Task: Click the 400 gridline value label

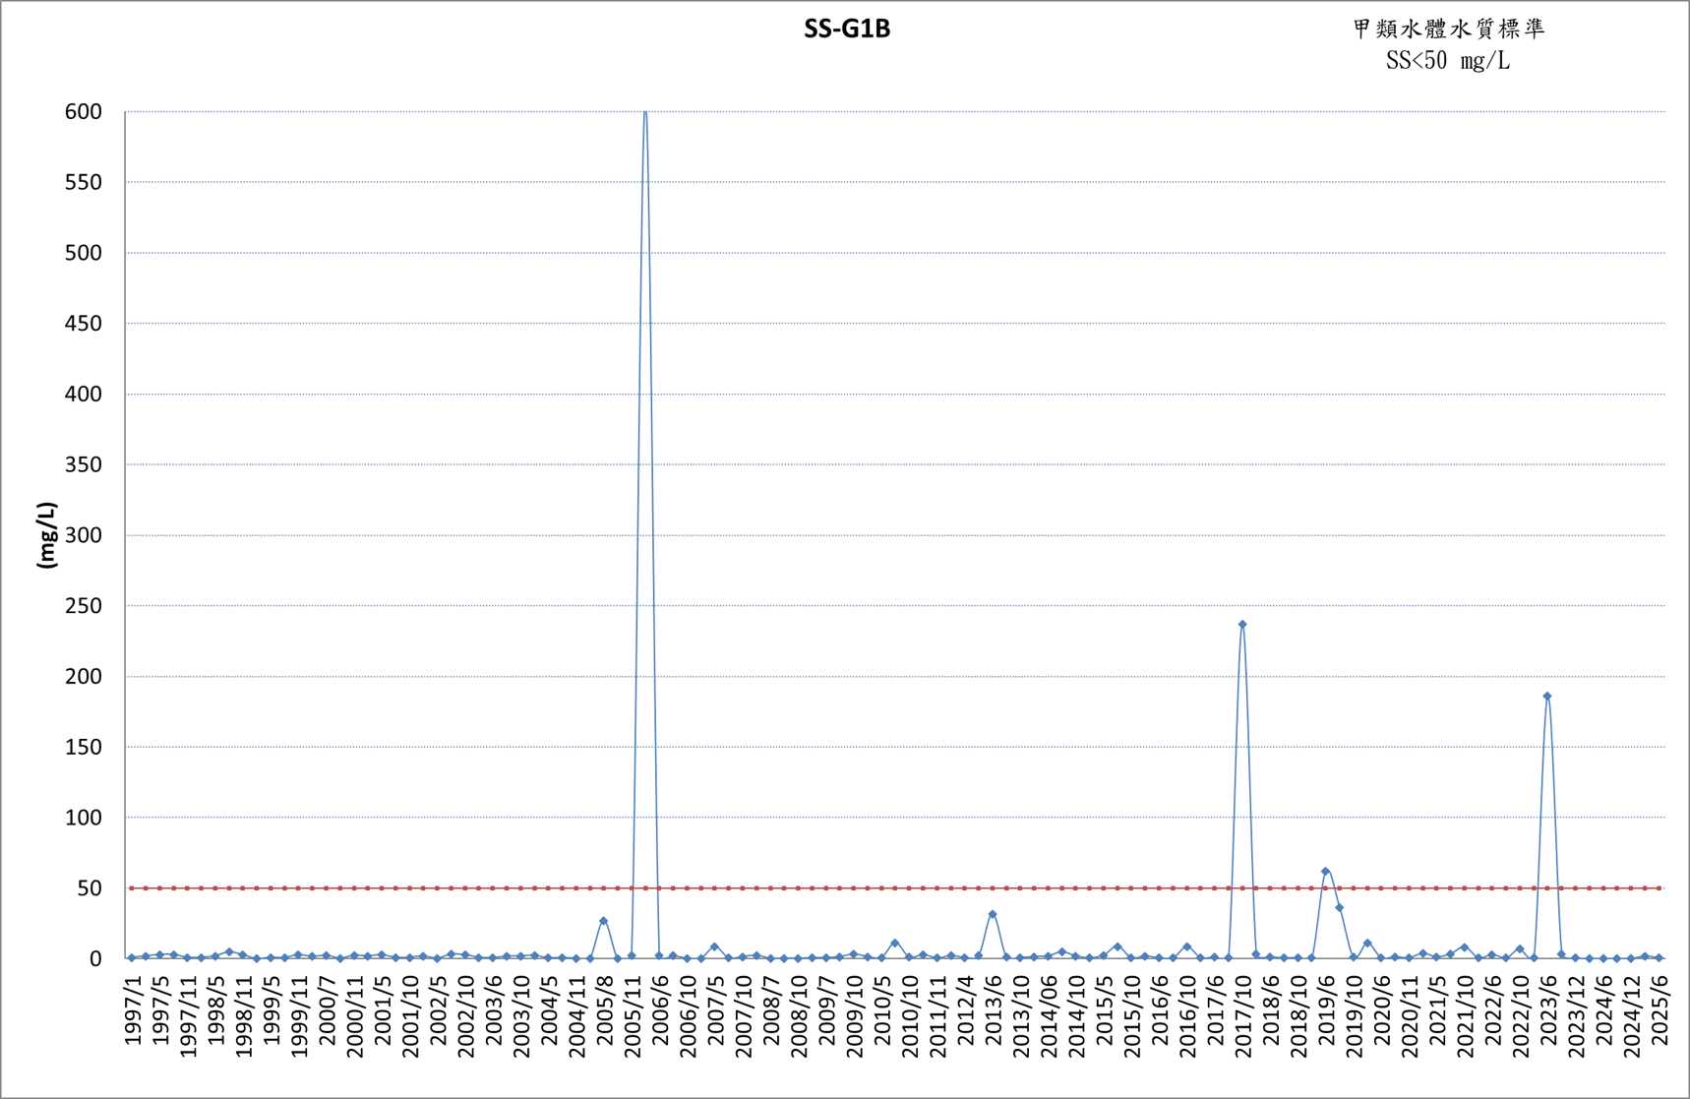Action: (84, 395)
